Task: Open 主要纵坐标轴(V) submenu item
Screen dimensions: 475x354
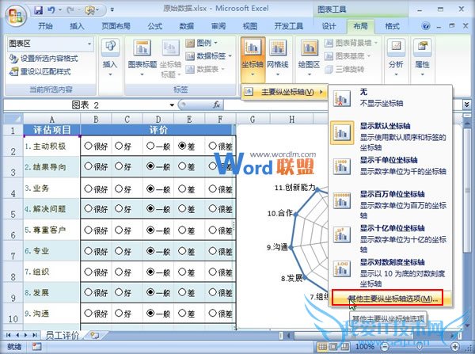Action: pyautogui.click(x=284, y=92)
